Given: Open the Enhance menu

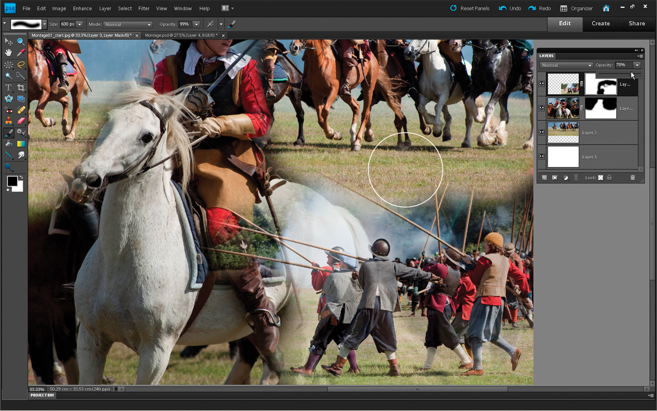Looking at the screenshot, I should (82, 8).
